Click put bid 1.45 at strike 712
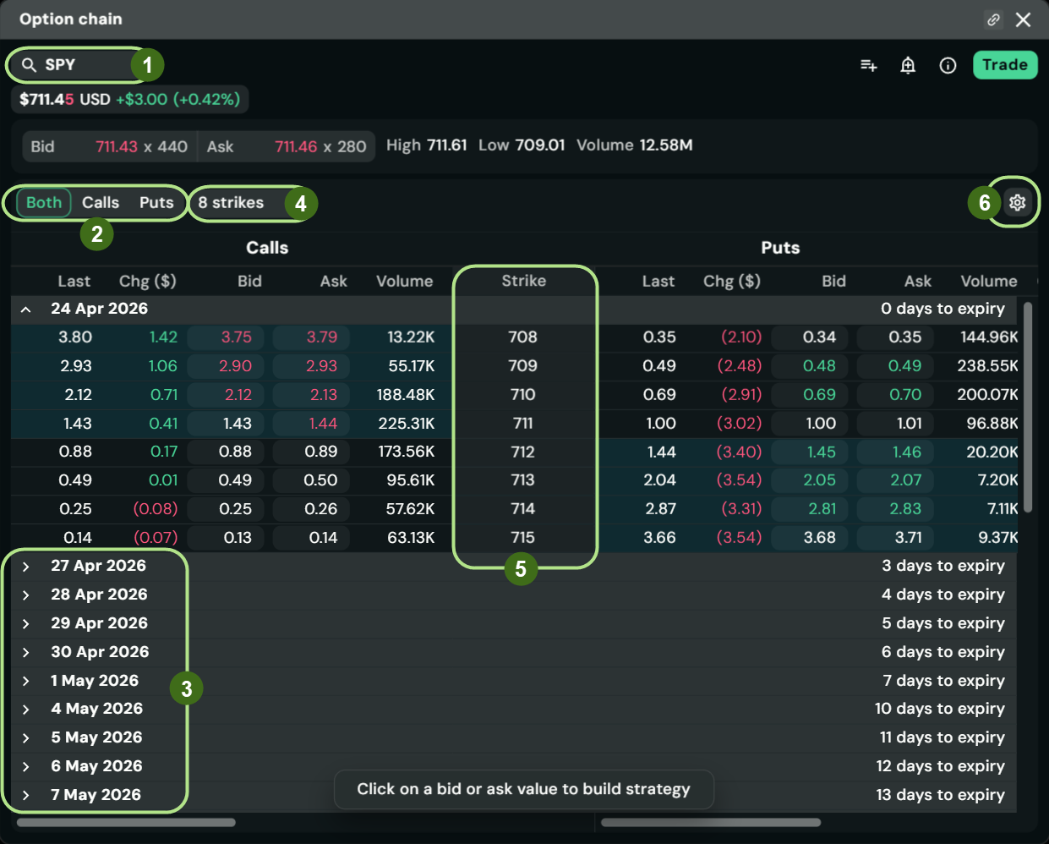1049x844 pixels. coord(810,452)
